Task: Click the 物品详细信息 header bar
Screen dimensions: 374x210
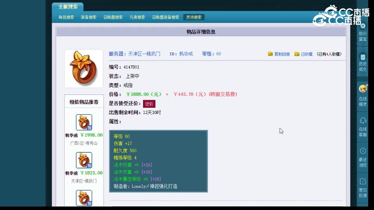Action: click(201, 31)
